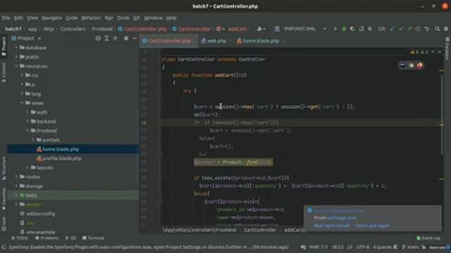Click Run 'npm install' link in notification

pyautogui.click(x=332, y=226)
